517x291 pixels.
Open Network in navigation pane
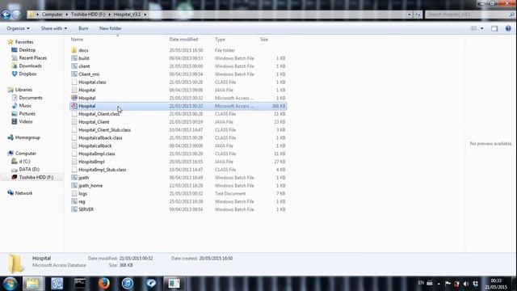pyautogui.click(x=23, y=193)
